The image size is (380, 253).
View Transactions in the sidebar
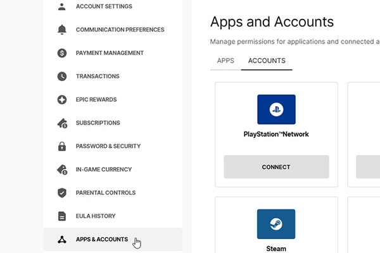pos(98,77)
